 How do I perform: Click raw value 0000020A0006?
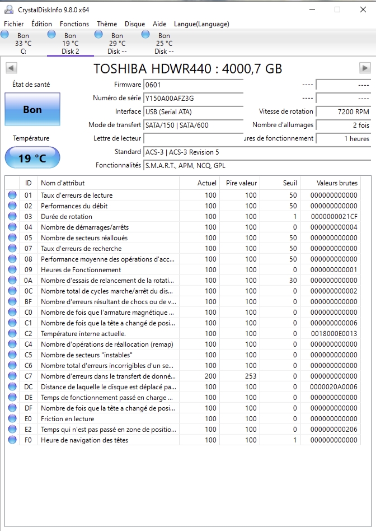click(x=333, y=386)
